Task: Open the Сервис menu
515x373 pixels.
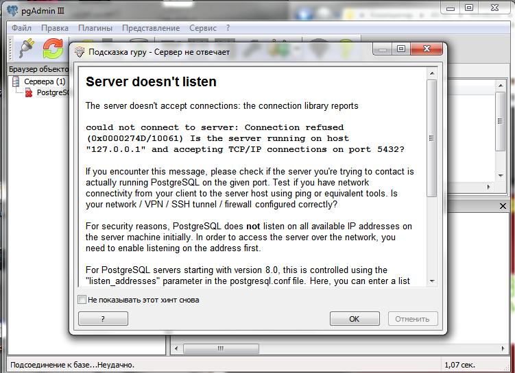Action: [x=203, y=28]
